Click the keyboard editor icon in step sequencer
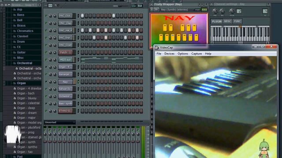 [x=140, y=6]
